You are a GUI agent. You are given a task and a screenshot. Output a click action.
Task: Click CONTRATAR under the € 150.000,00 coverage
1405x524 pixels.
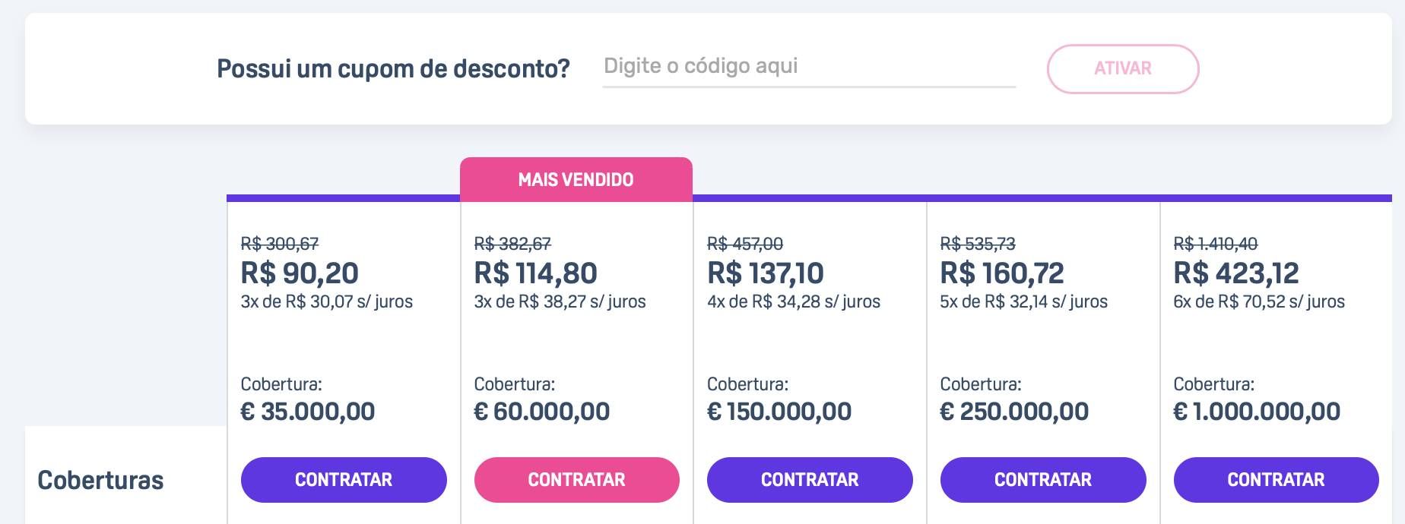coord(810,480)
